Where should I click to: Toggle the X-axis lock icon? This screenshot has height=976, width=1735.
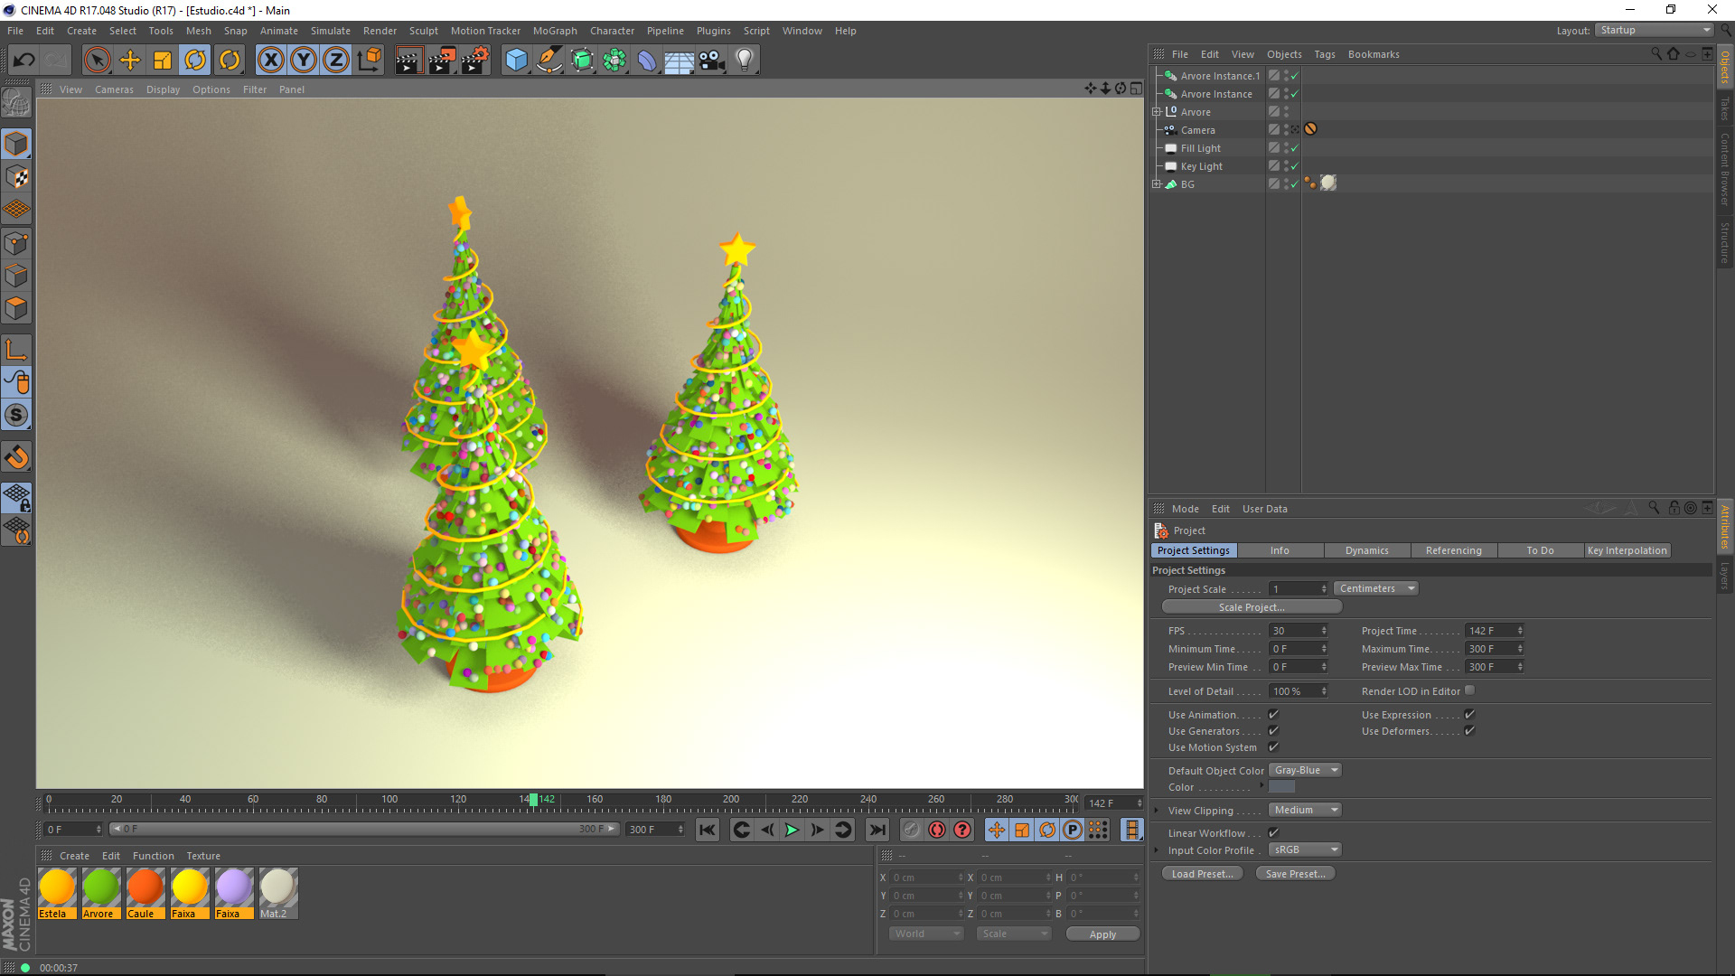coord(270,61)
